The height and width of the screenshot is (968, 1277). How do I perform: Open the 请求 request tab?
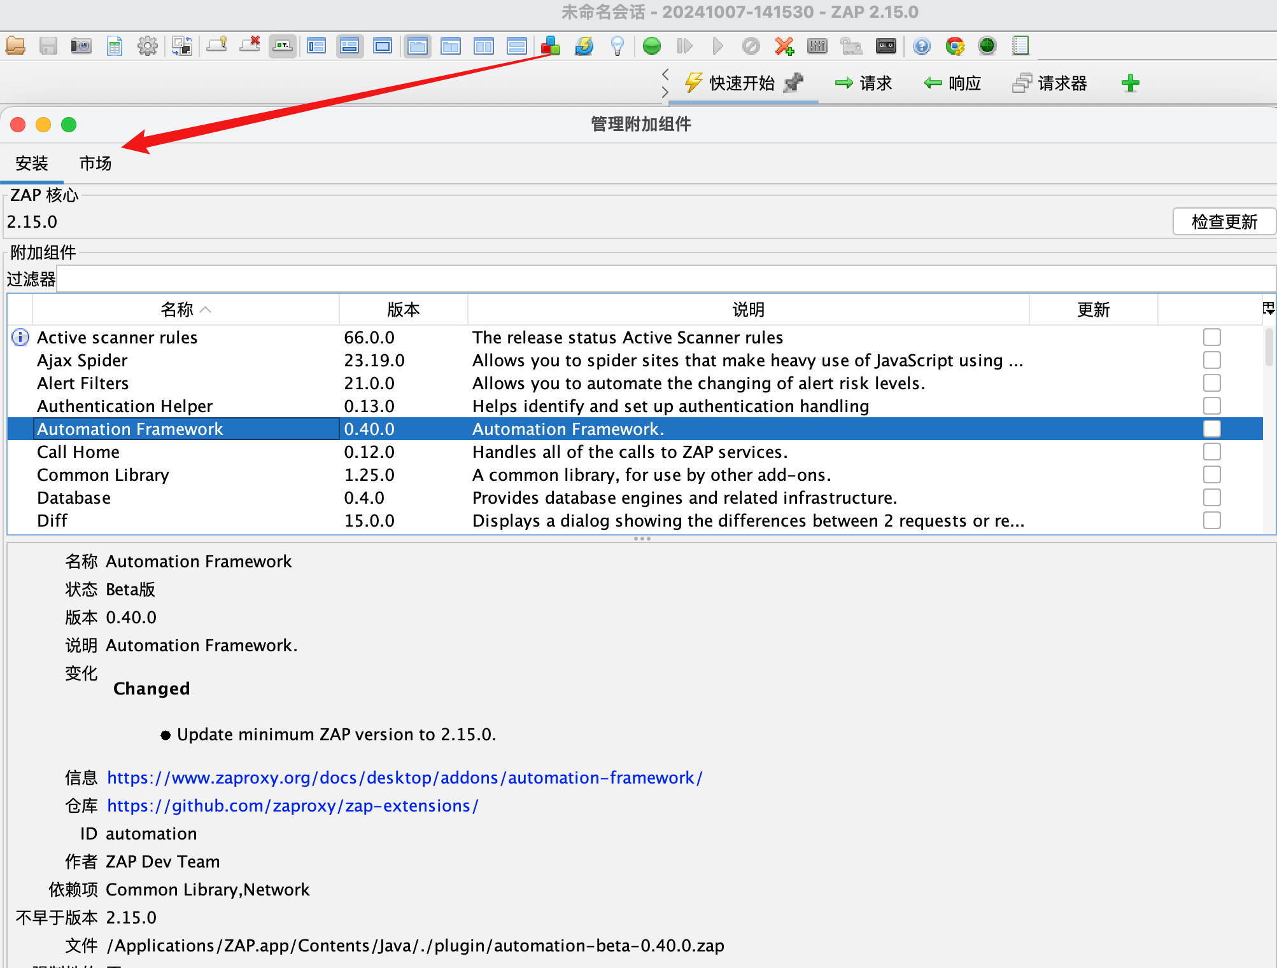pos(864,83)
